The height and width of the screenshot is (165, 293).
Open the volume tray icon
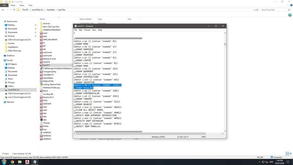(267, 162)
